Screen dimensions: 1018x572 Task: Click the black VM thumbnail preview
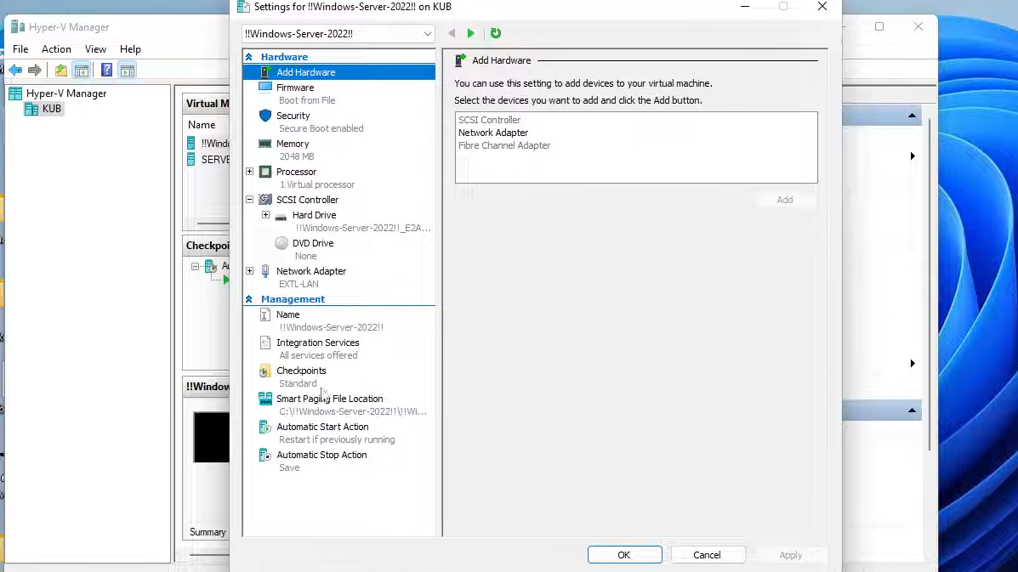211,437
